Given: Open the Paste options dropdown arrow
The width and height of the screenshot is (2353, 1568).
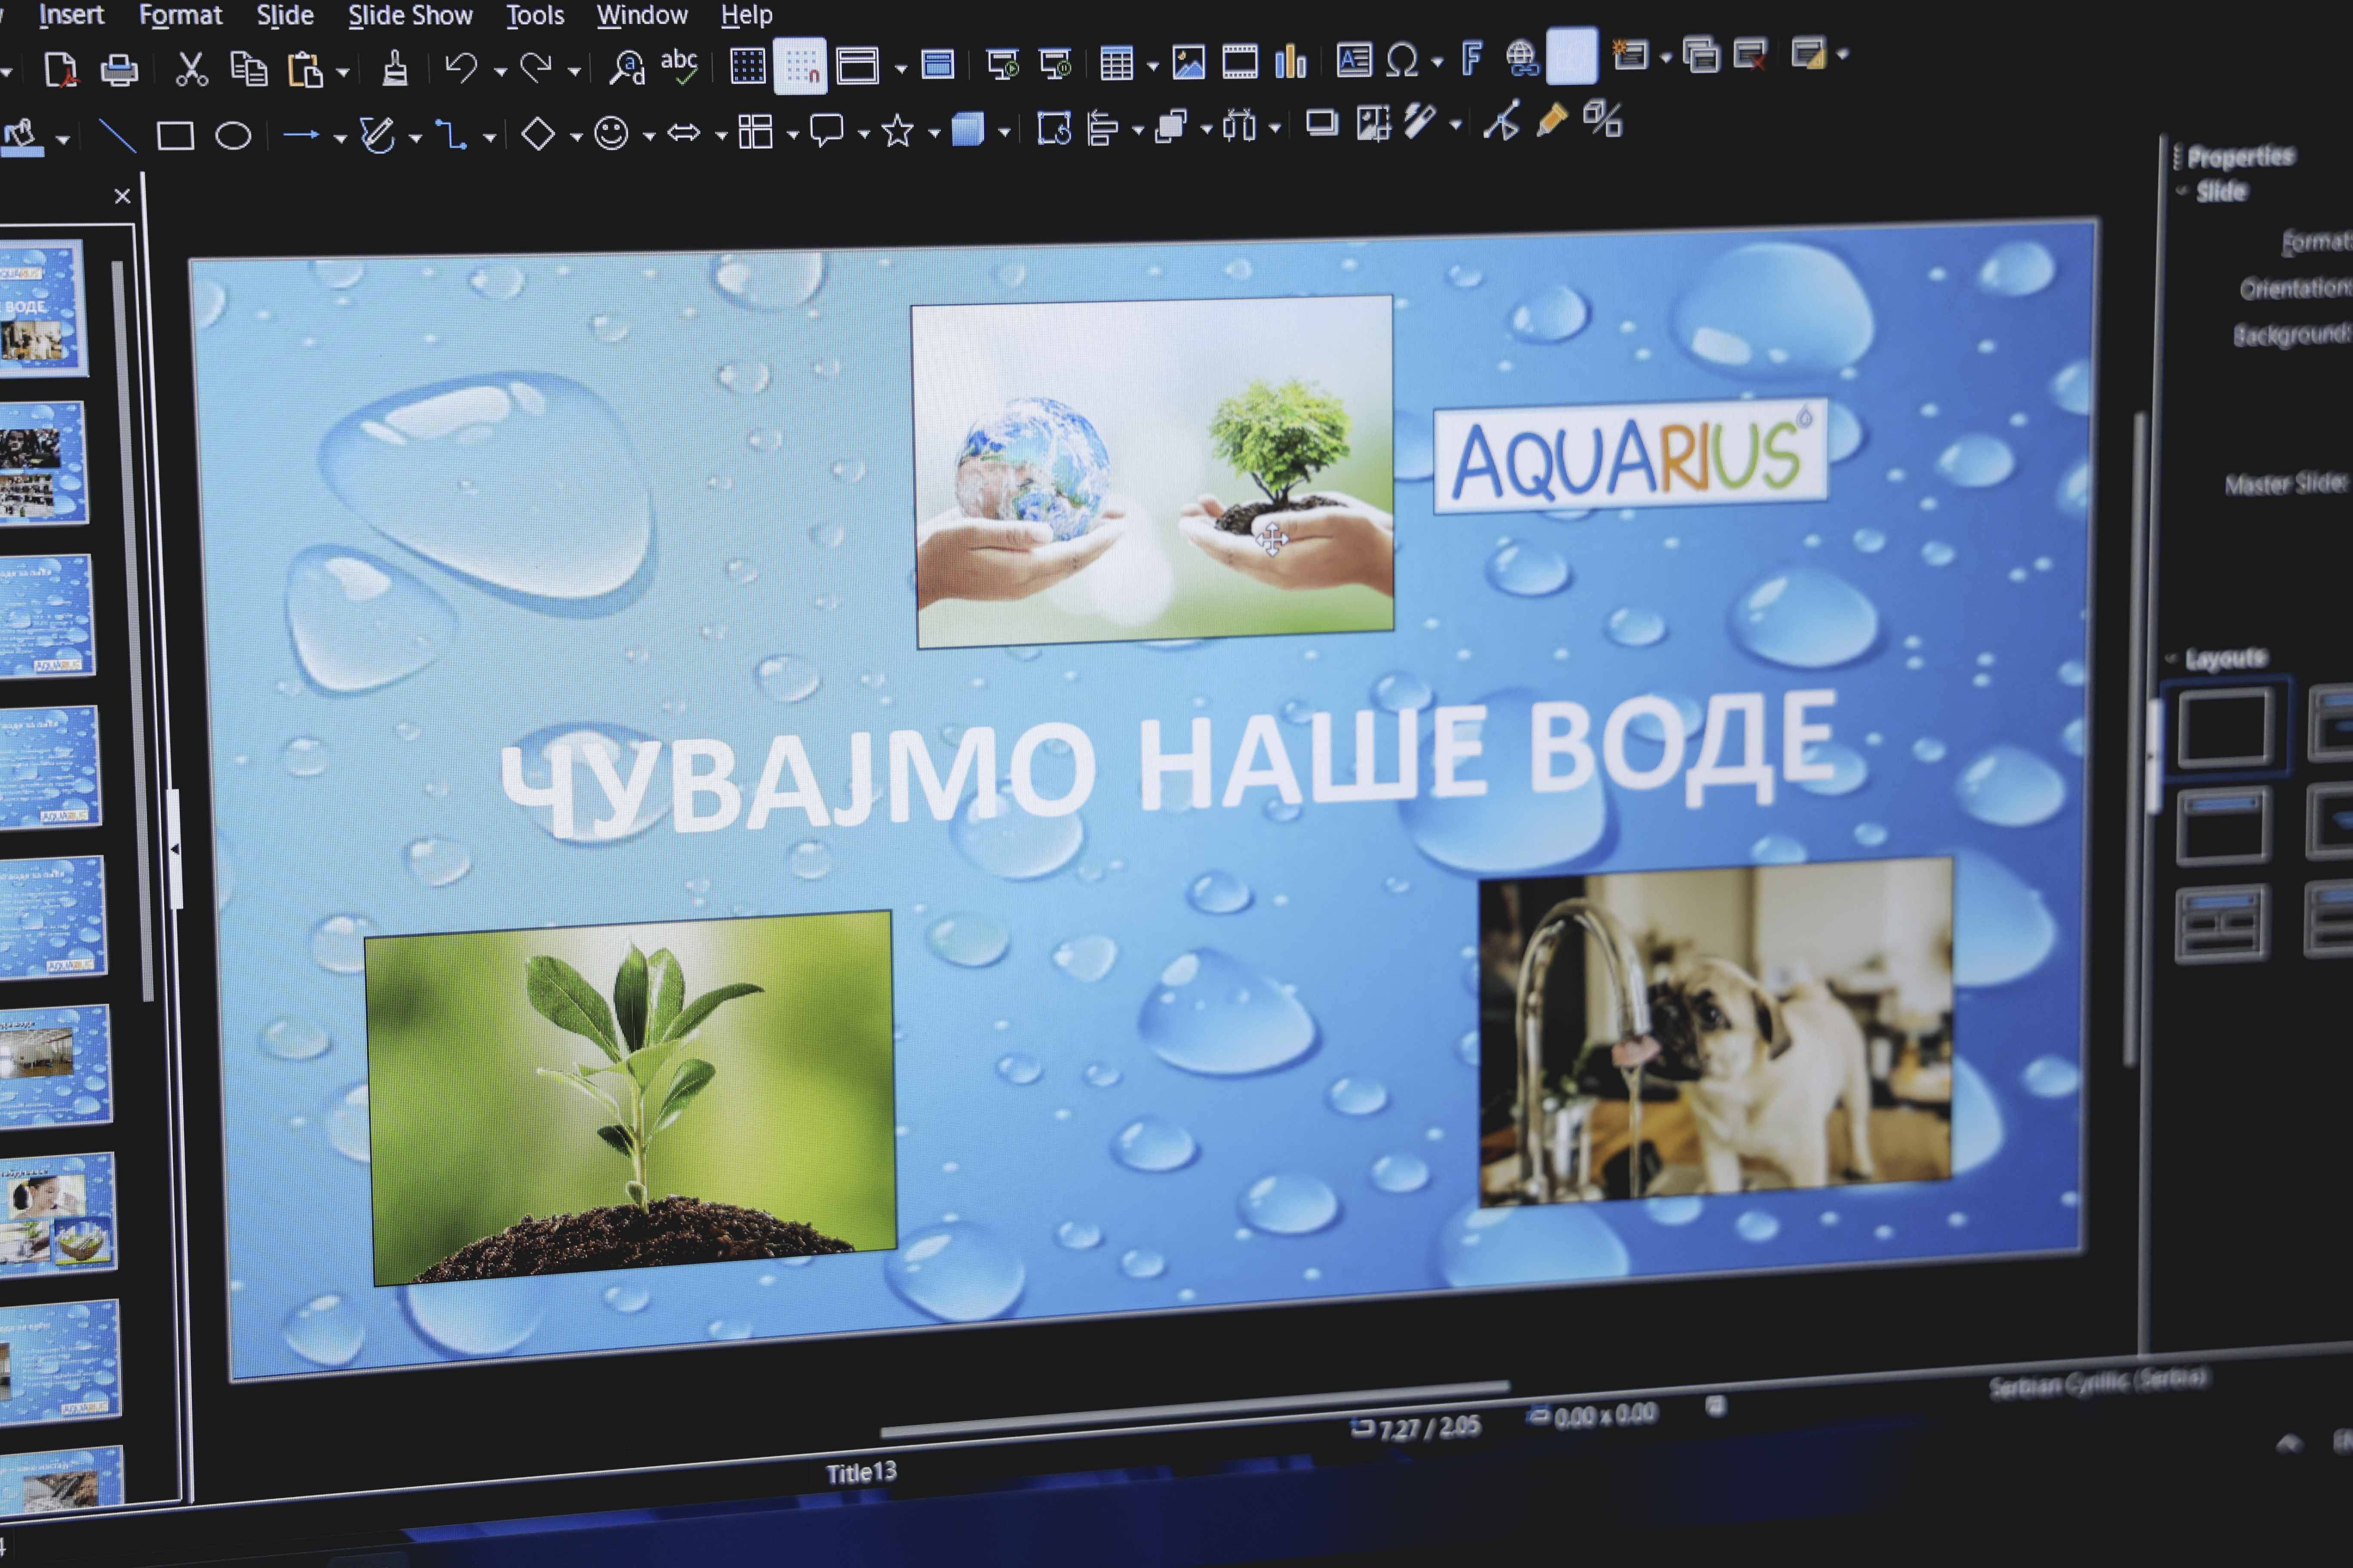Looking at the screenshot, I should [342, 73].
